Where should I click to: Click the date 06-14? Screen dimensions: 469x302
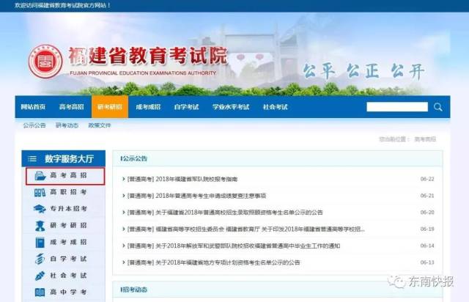(x=427, y=246)
